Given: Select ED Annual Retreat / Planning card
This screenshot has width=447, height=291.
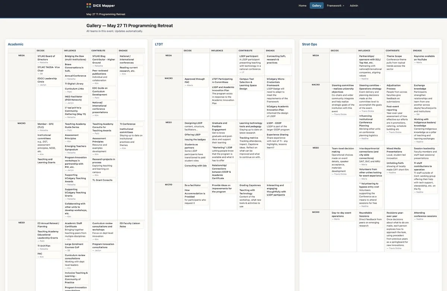Looking at the screenshot, I should [x=49, y=225].
